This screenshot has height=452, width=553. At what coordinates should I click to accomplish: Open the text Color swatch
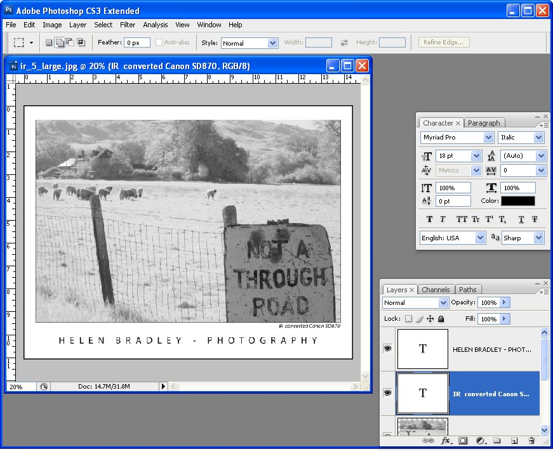(x=517, y=201)
